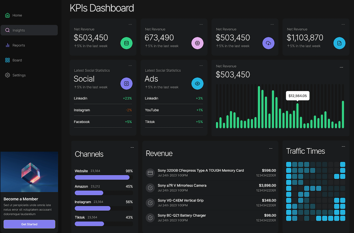Click the Get Started button
The width and height of the screenshot is (354, 233).
[x=29, y=224]
